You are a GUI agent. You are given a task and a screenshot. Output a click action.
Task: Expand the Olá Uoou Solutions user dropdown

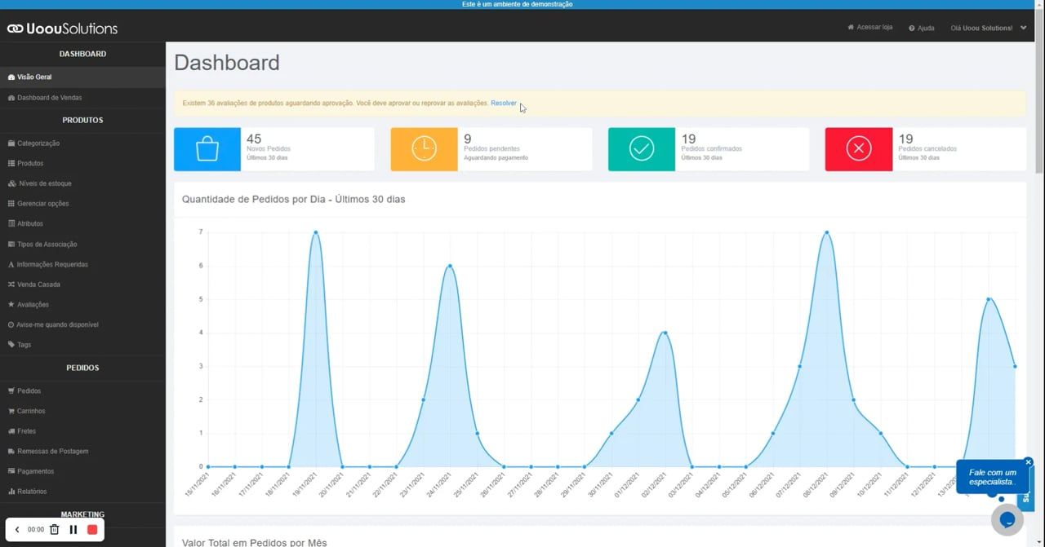point(988,28)
